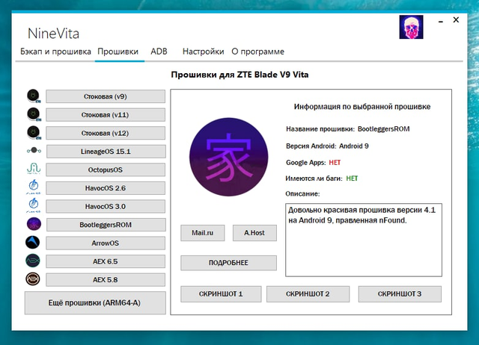Select the ArrowOS firmware button
The height and width of the screenshot is (345, 479).
(106, 243)
